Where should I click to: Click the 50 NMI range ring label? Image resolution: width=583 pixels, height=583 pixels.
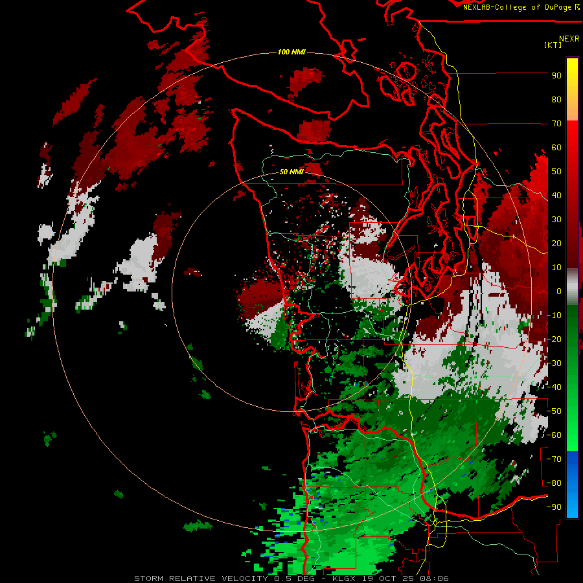(291, 172)
